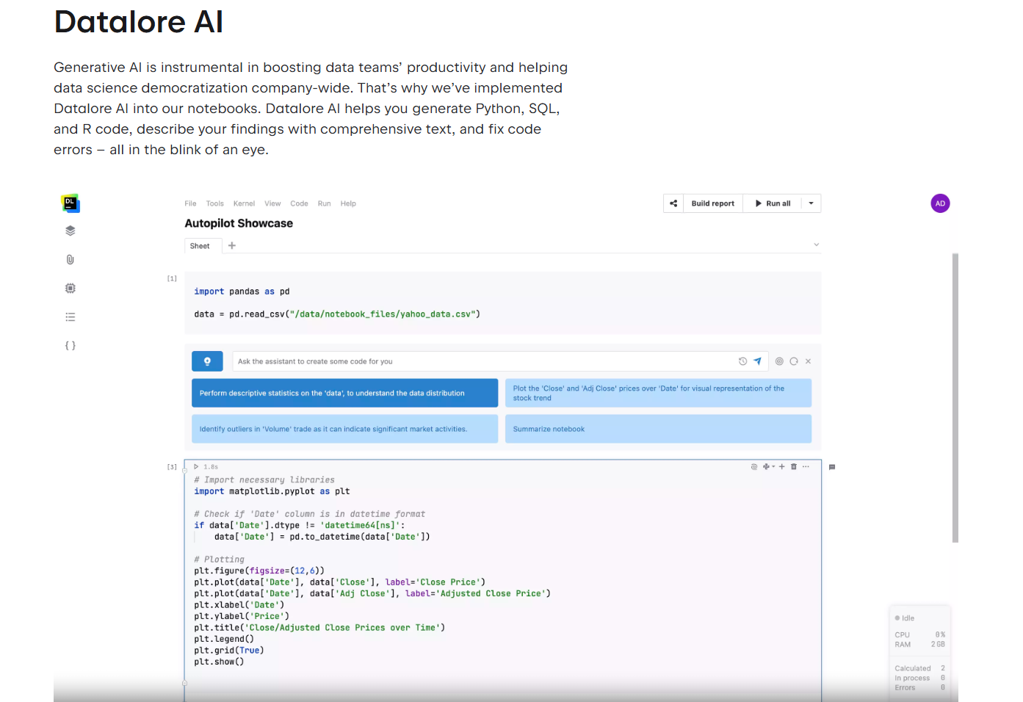Open the Run menu
This screenshot has height=702, width=1023.
point(324,203)
